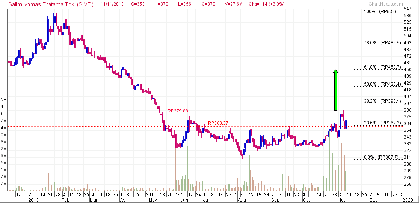The width and height of the screenshot is (419, 203).
Task: Click the O=358 open price value
Action: (x=138, y=4)
